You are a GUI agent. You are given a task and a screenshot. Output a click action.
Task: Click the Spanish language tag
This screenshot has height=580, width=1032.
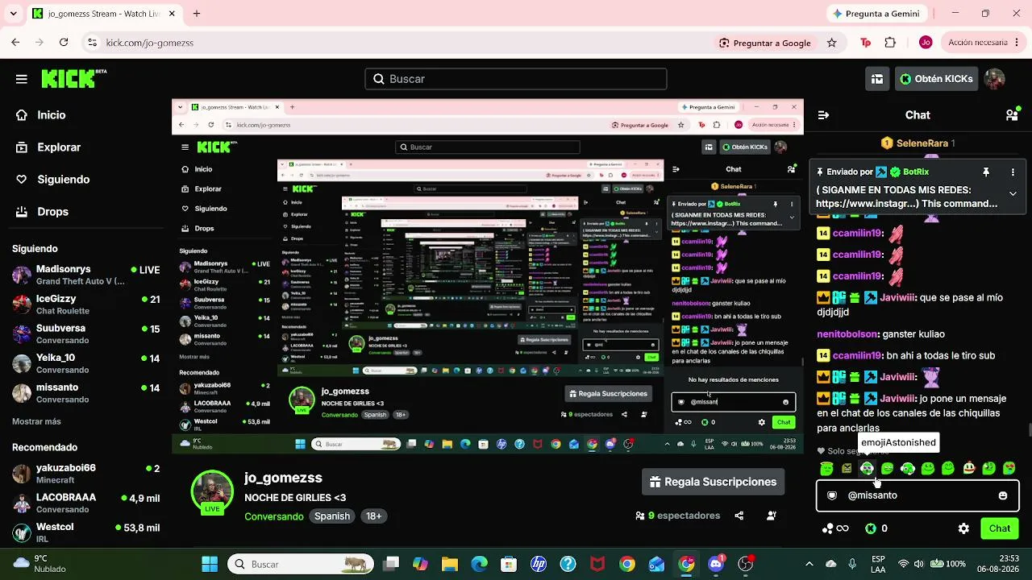[x=332, y=516]
